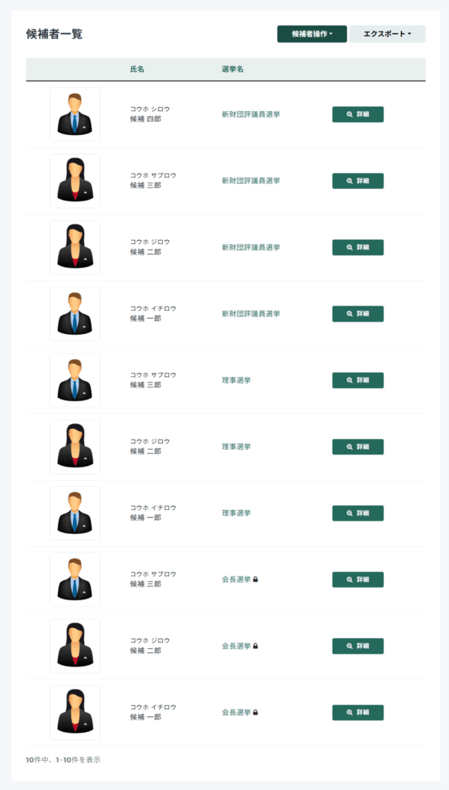Open 詳細 for 候補 四郎
The width and height of the screenshot is (449, 790).
(x=358, y=114)
